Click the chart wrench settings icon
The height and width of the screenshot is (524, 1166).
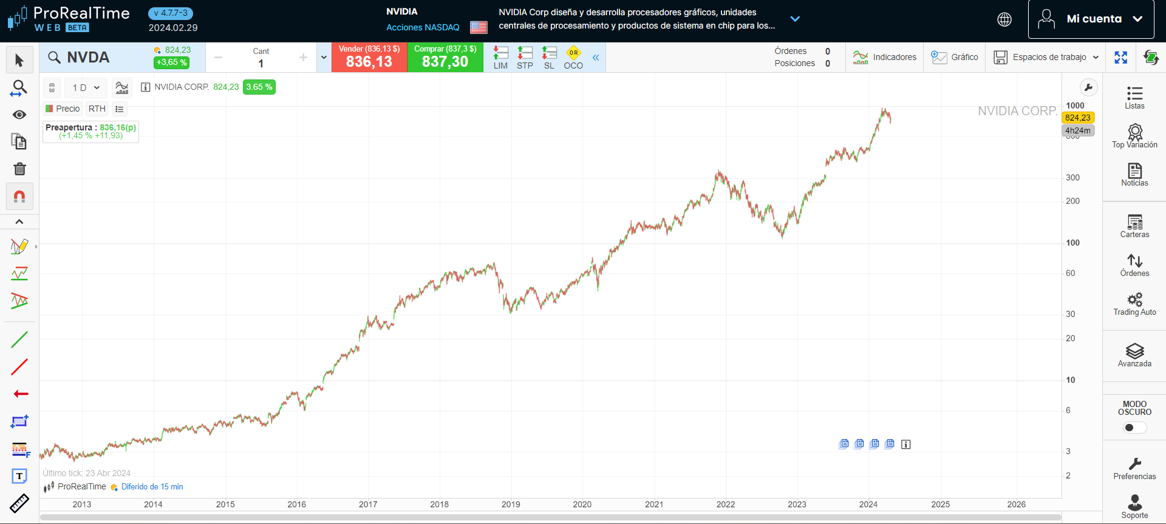[1088, 87]
